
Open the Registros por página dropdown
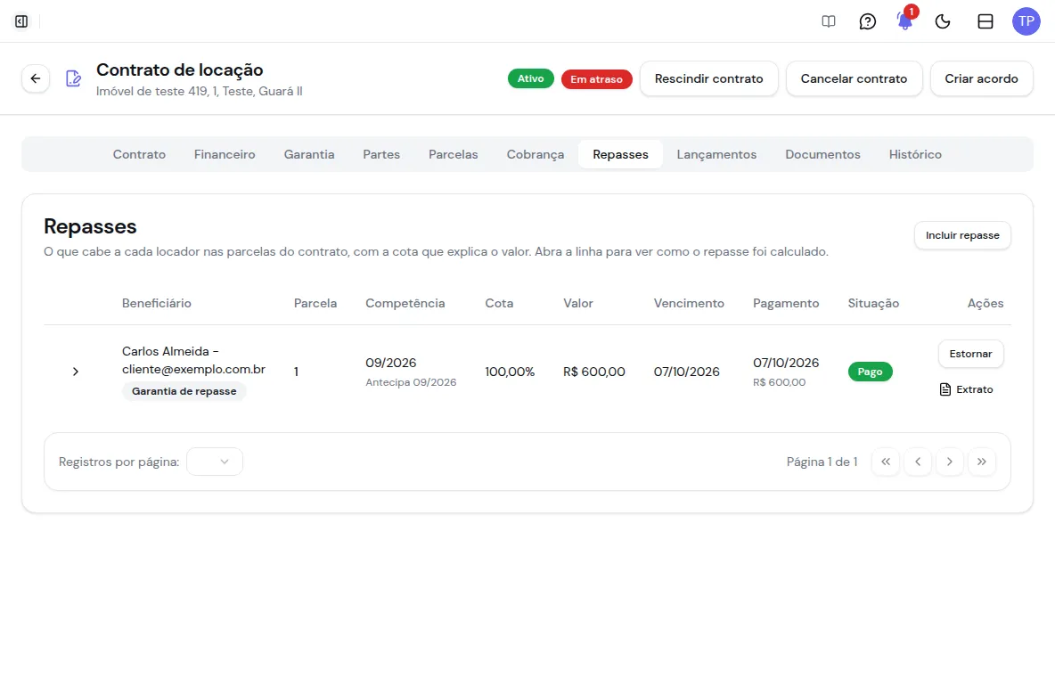215,462
